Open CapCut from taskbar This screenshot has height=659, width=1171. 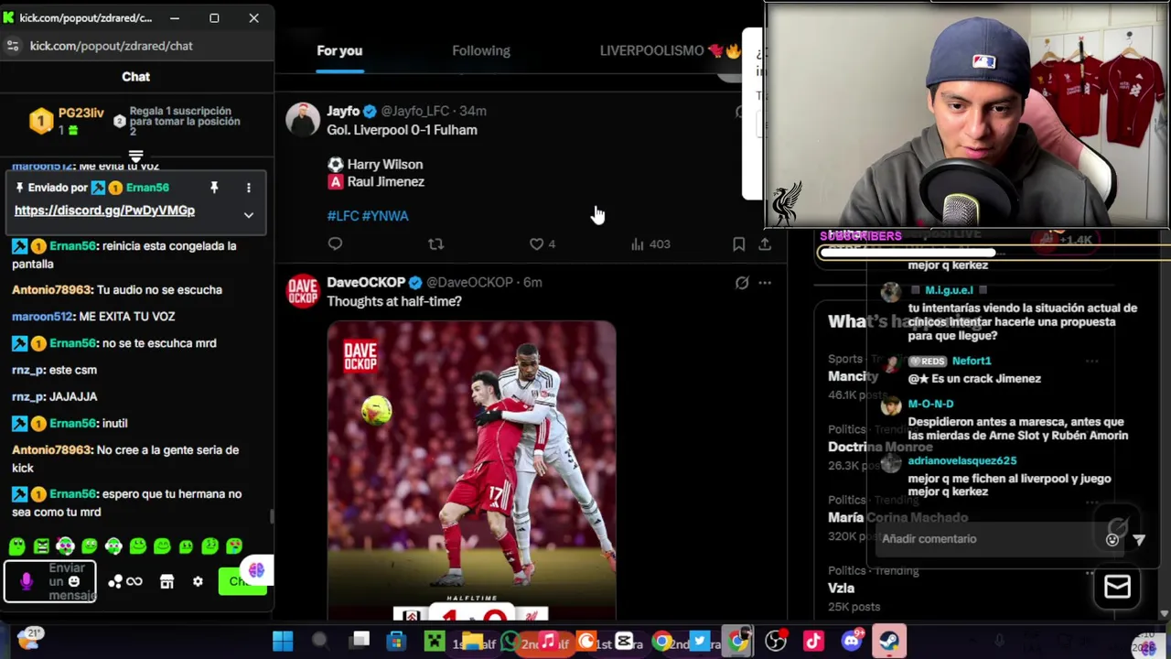624,642
